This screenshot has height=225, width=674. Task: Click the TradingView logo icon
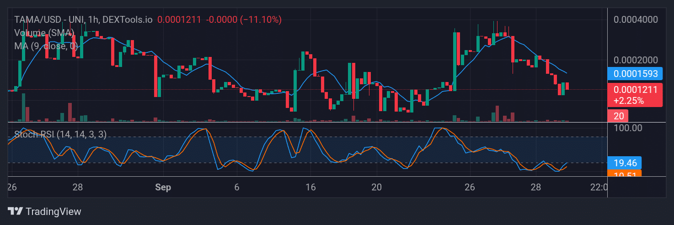(16, 211)
